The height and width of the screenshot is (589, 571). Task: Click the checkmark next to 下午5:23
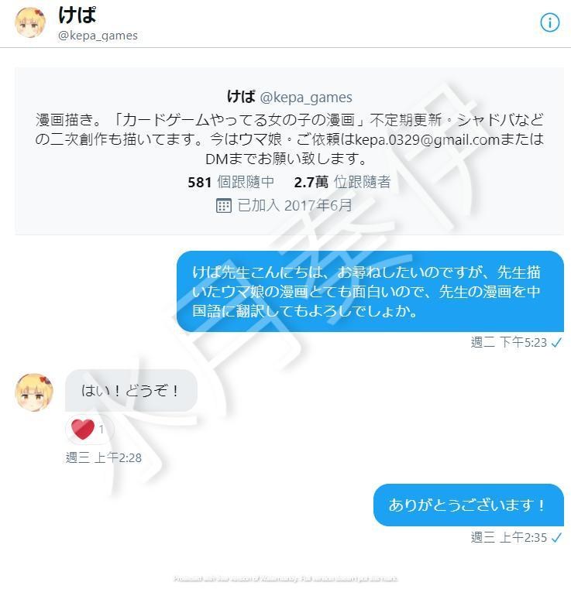556,343
